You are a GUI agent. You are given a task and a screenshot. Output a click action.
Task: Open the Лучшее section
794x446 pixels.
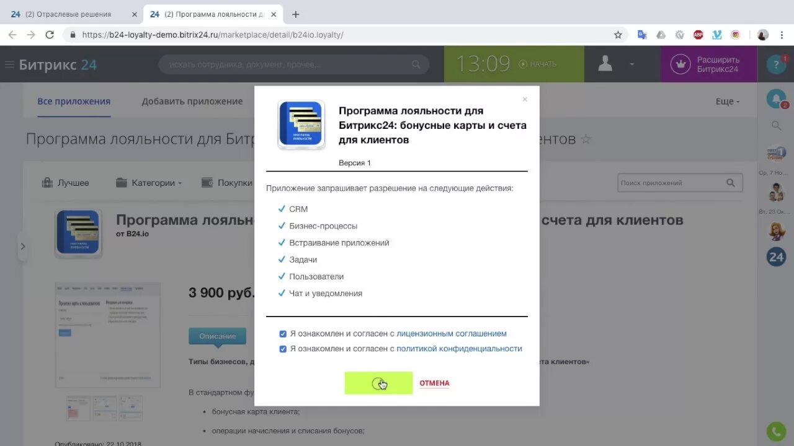tap(65, 183)
